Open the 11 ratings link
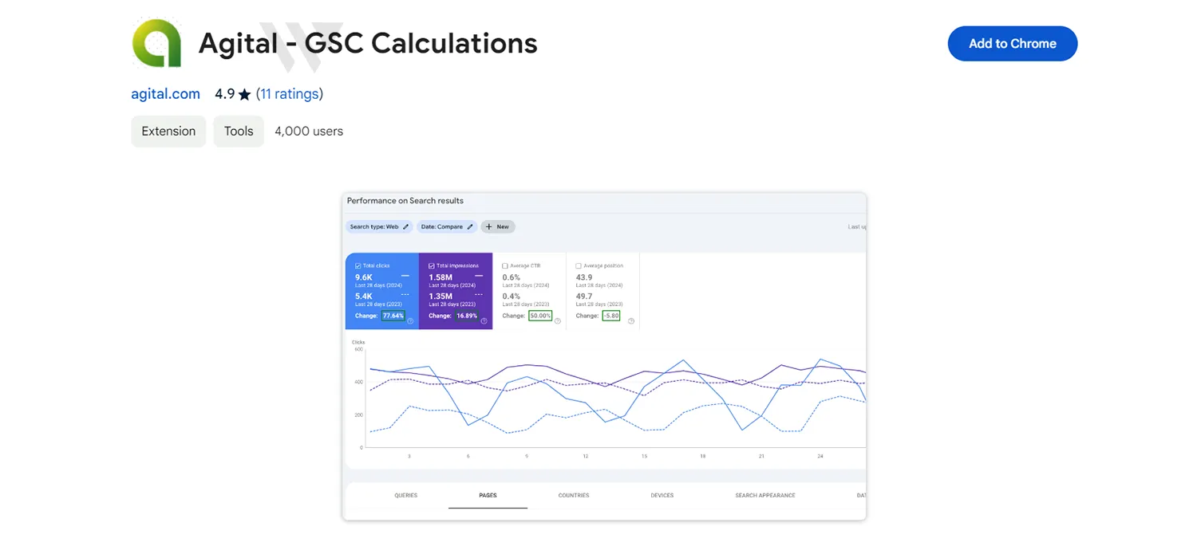The image size is (1197, 558). click(x=290, y=94)
